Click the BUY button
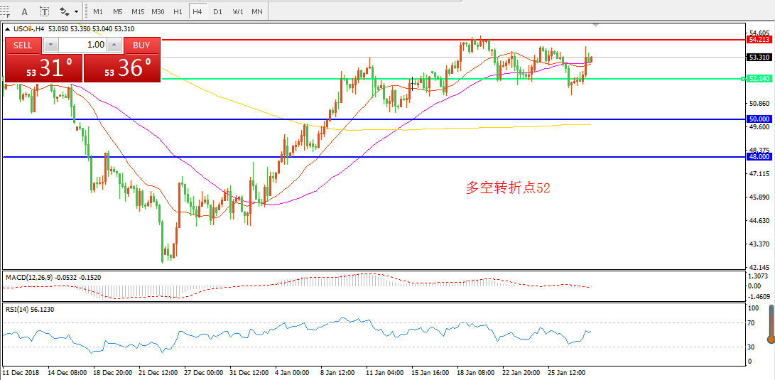 141,45
